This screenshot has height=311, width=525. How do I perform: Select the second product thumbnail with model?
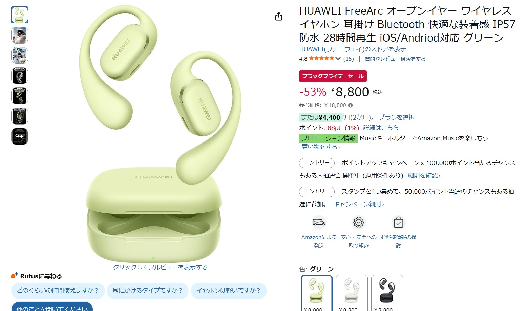point(20,35)
